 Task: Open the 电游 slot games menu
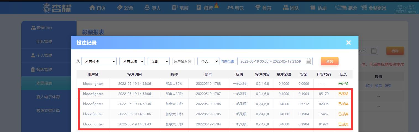180,8
